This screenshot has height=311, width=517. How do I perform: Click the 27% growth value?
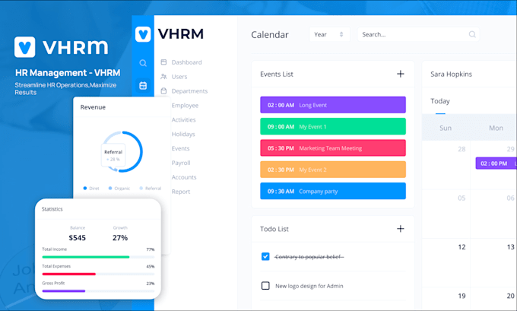[x=120, y=238]
